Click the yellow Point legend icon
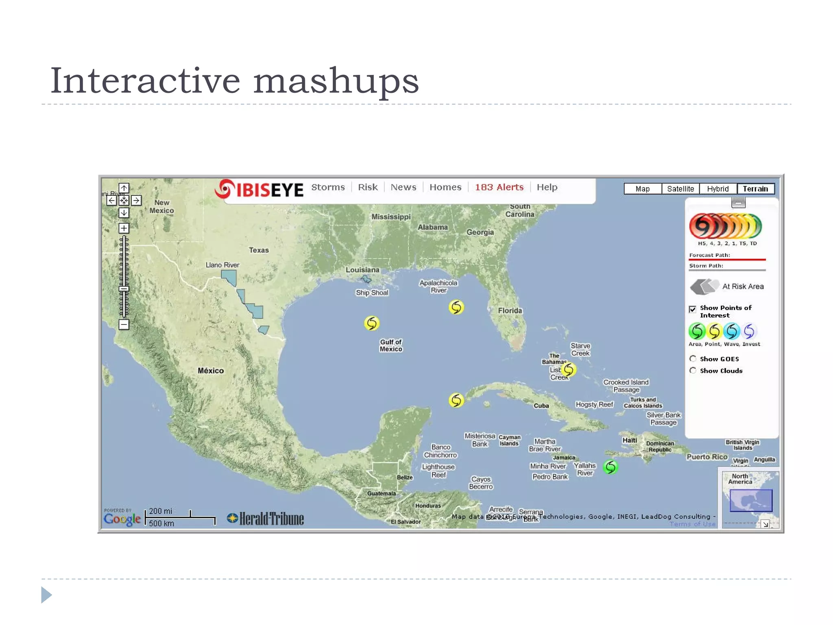Viewport: 833px width, 625px height. click(x=714, y=331)
